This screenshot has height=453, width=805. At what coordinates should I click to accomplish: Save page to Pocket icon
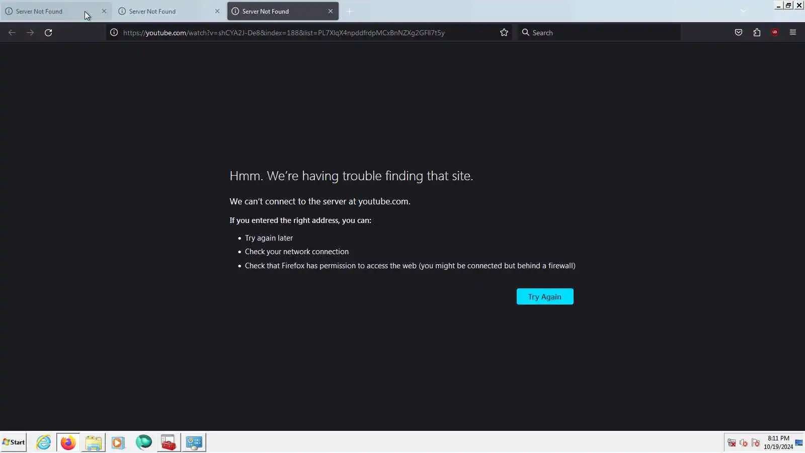[739, 33]
